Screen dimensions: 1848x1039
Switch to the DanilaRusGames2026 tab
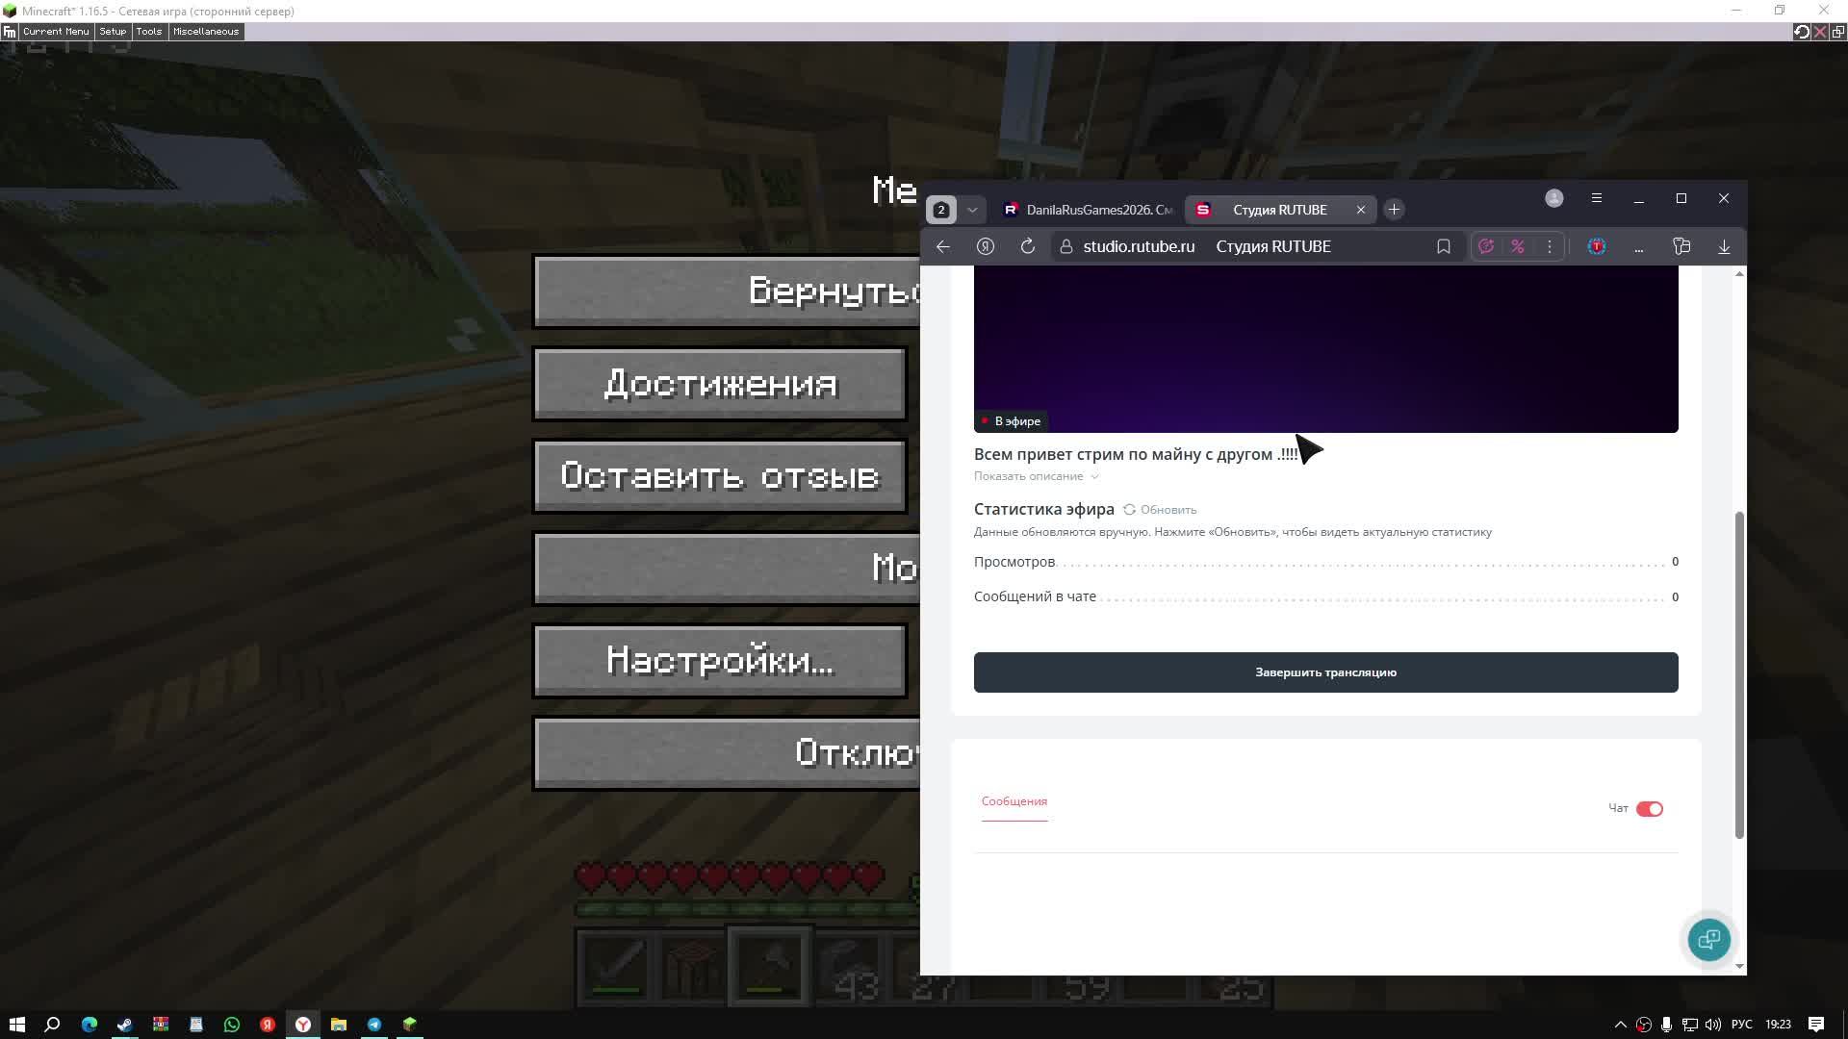coord(1088,210)
